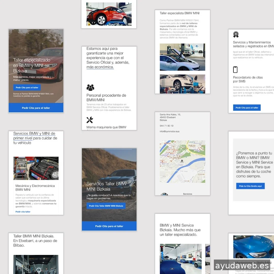Open the red BMW i3 on lift photo
Screen dimensions: 274x274
tap(109, 14)
